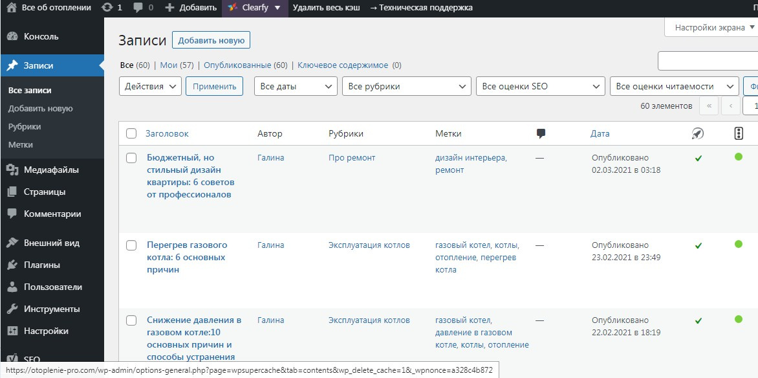This screenshot has height=378, width=758.
Task: Show Опубликованные posts filter
Action: [237, 65]
